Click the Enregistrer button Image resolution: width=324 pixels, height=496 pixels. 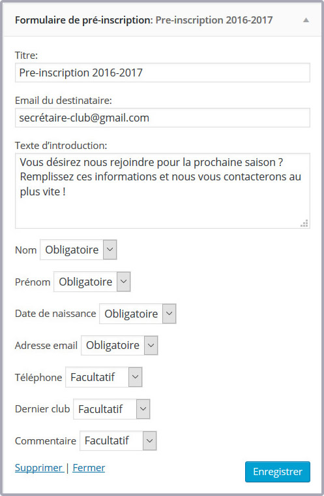[x=278, y=472]
